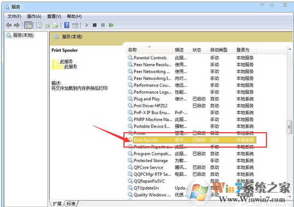Click the vertical scrollbar thumb

point(290,127)
